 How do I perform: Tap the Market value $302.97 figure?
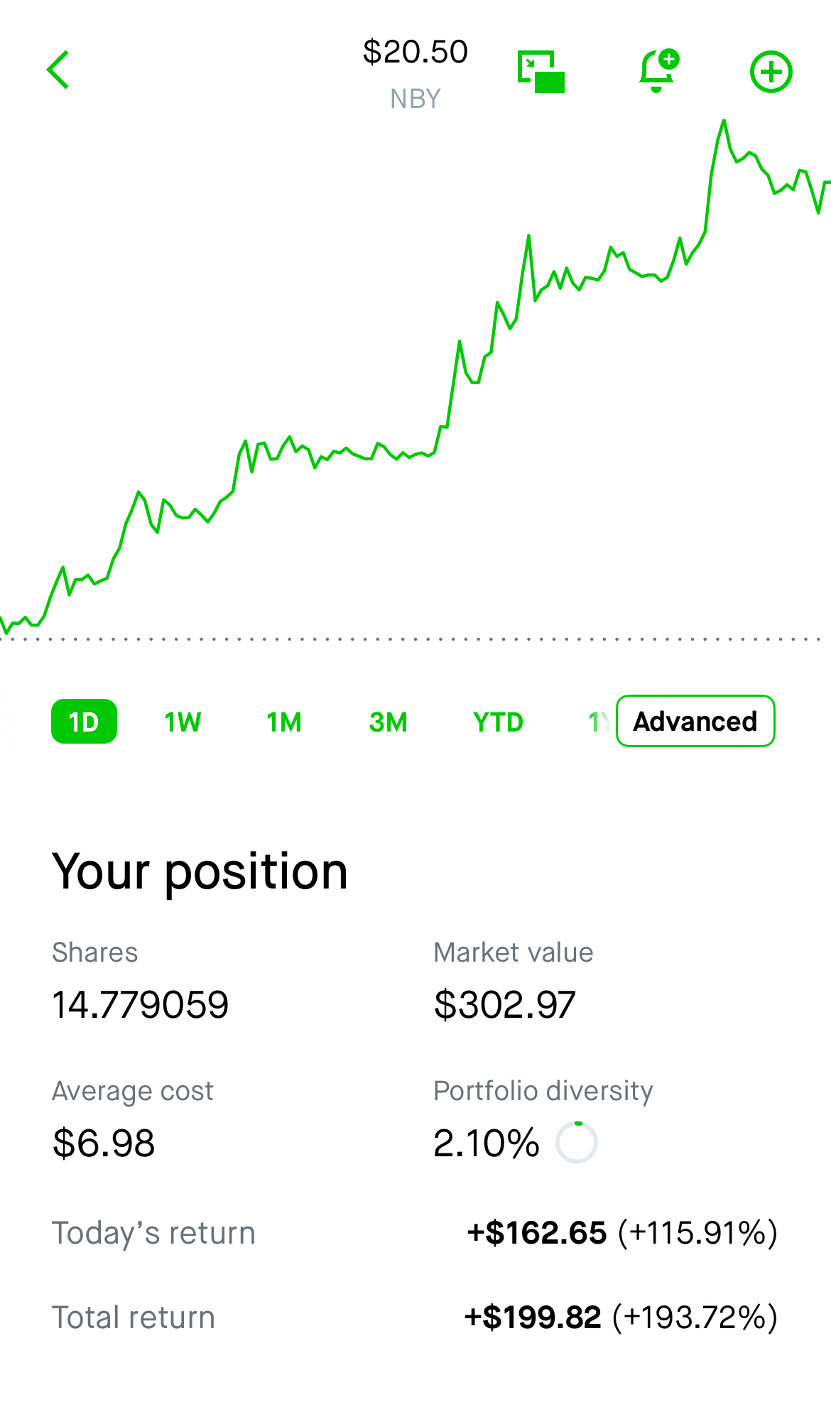(x=505, y=1005)
